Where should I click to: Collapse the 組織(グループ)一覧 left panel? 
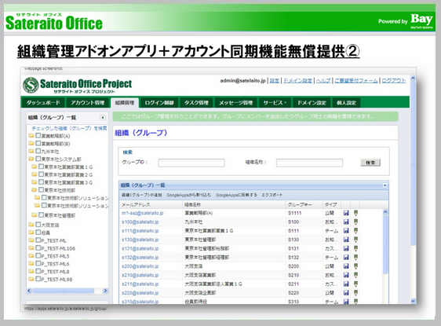(103, 117)
